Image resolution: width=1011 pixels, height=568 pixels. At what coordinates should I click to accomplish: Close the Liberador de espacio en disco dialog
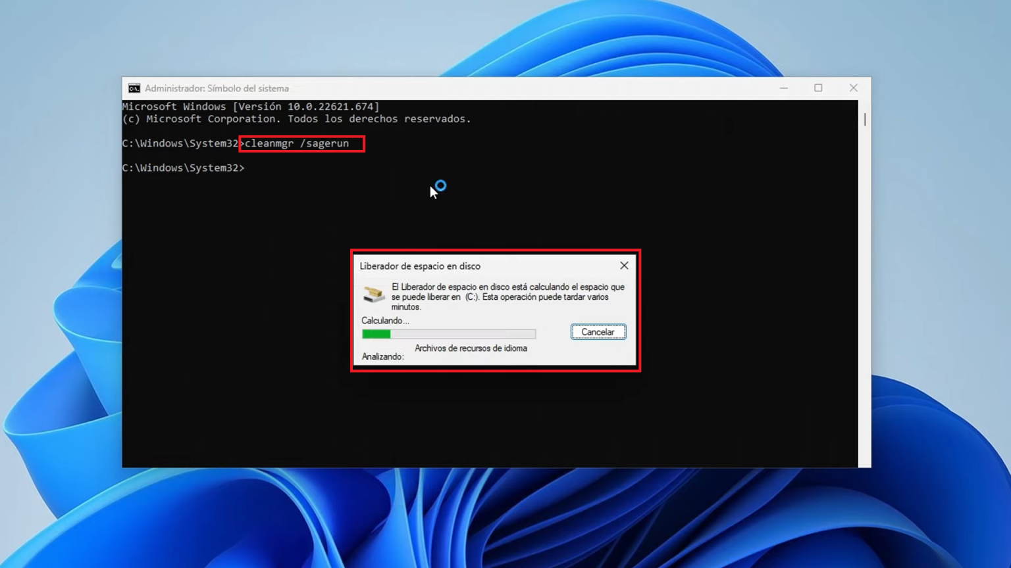[623, 266]
